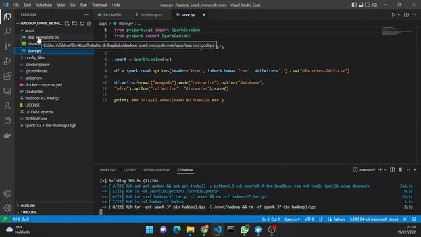This screenshot has width=421, height=237.
Task: Collapse all folders in Explorer
Action: (x=89, y=24)
